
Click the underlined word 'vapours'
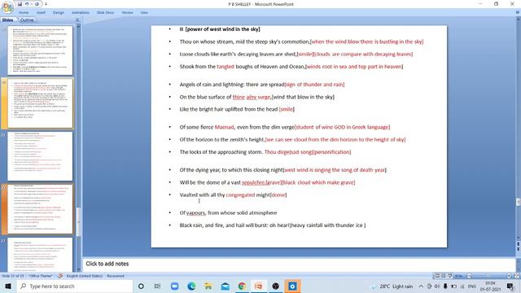pos(195,213)
